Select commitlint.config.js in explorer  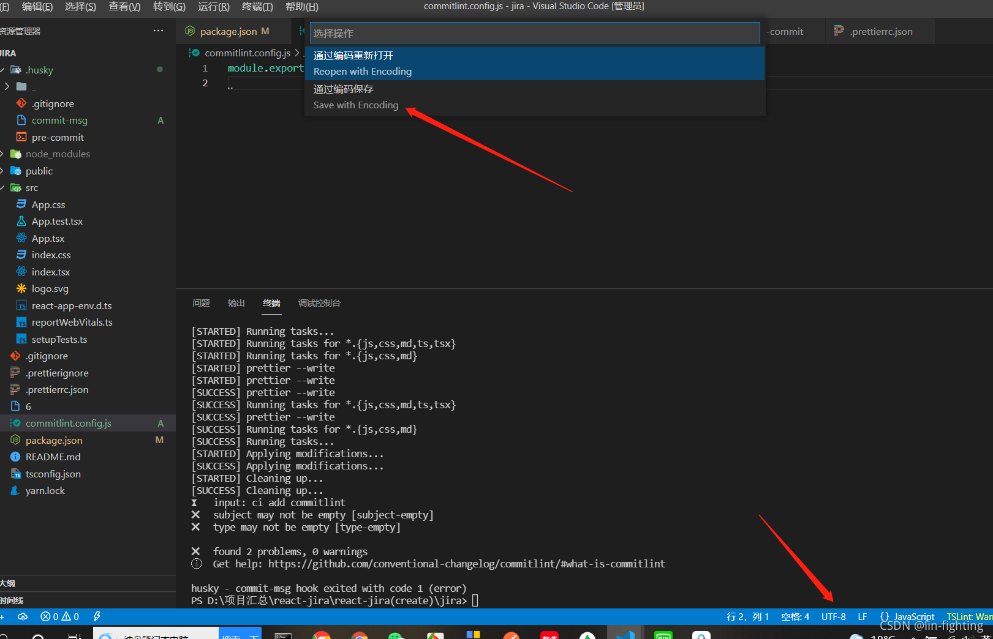88,423
